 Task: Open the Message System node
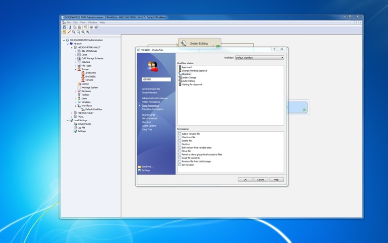(x=89, y=88)
